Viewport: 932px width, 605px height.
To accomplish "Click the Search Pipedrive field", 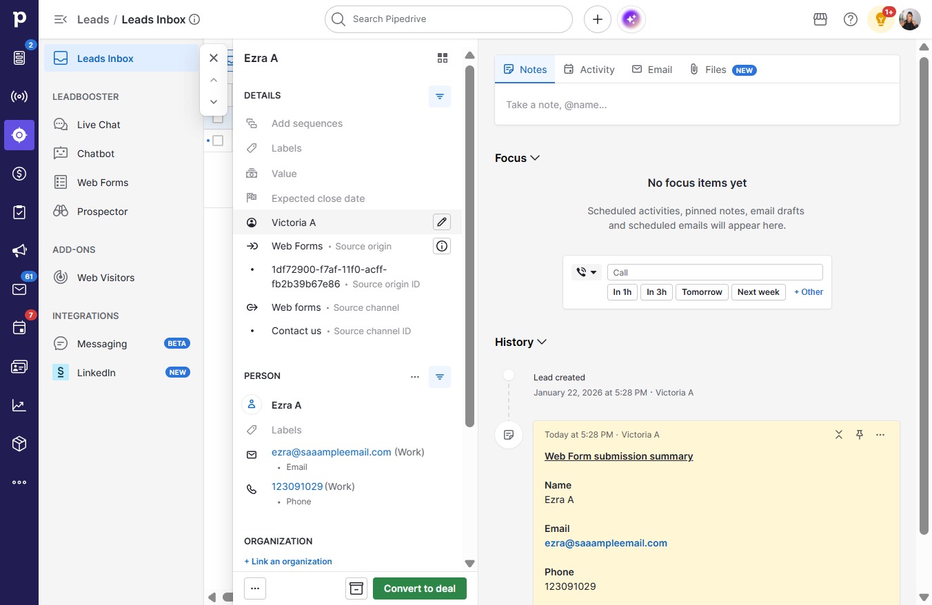I will point(449,19).
